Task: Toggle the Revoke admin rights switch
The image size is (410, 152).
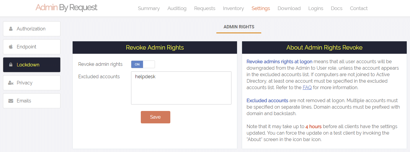Action: (143, 64)
